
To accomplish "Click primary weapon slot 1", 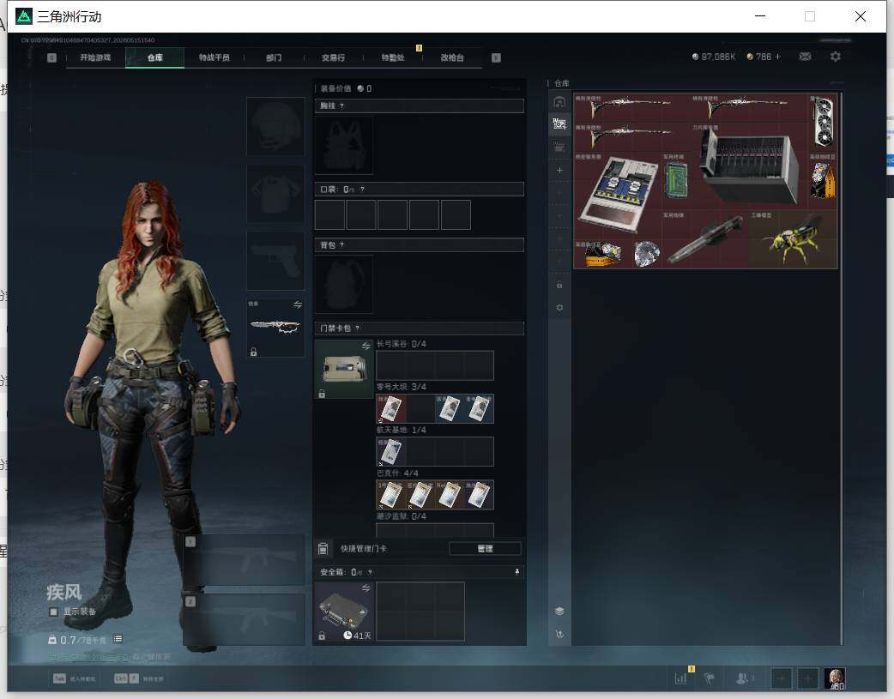I will pos(245,560).
